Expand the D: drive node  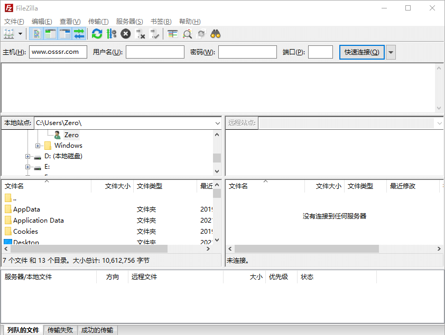click(x=27, y=156)
